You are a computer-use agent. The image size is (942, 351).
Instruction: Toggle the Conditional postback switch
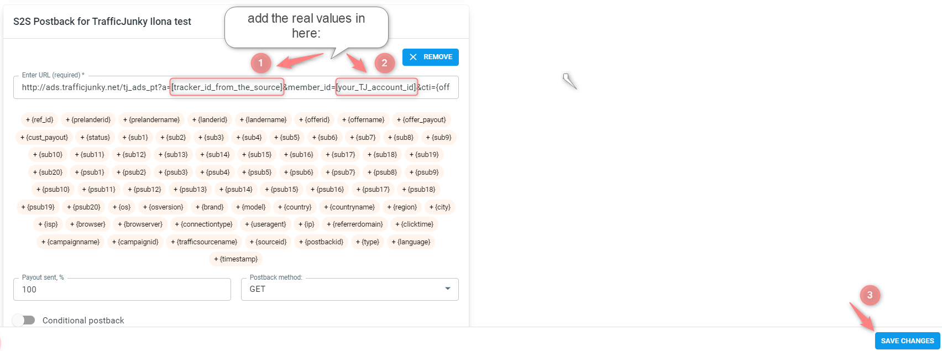[24, 320]
